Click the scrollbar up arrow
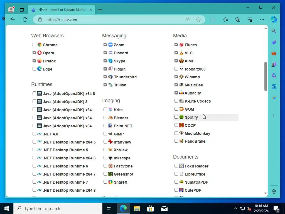Screen dimensions: 285x214 pyautogui.click(x=266, y=28)
